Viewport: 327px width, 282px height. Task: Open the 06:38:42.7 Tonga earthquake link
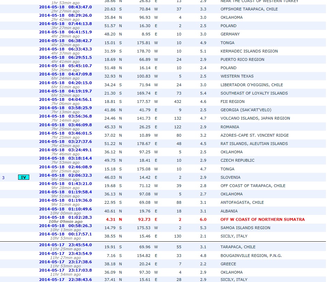click(65, 41)
